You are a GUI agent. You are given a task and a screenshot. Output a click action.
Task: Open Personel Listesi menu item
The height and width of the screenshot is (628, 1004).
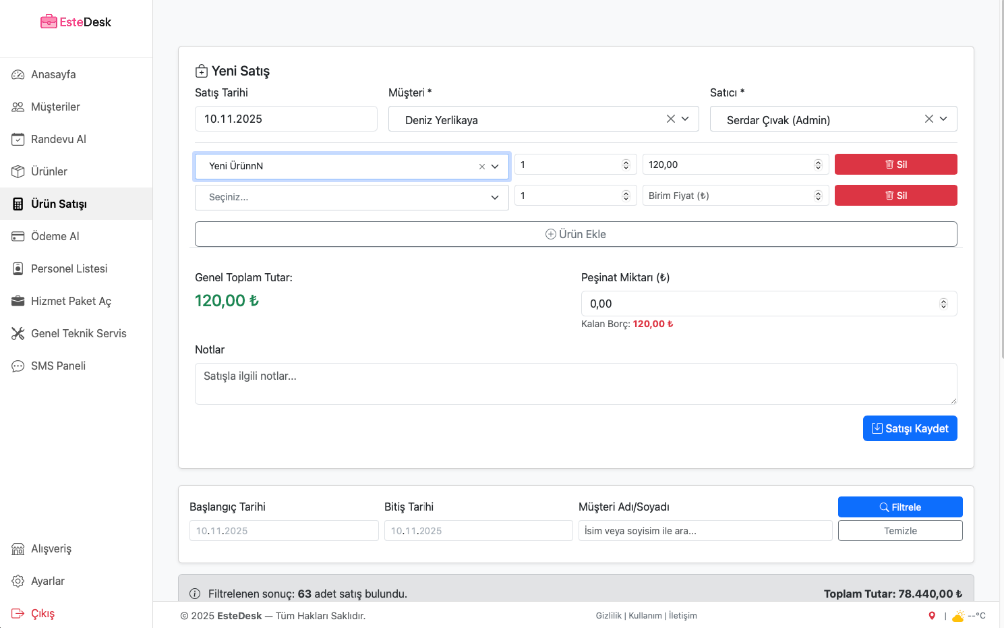point(69,268)
